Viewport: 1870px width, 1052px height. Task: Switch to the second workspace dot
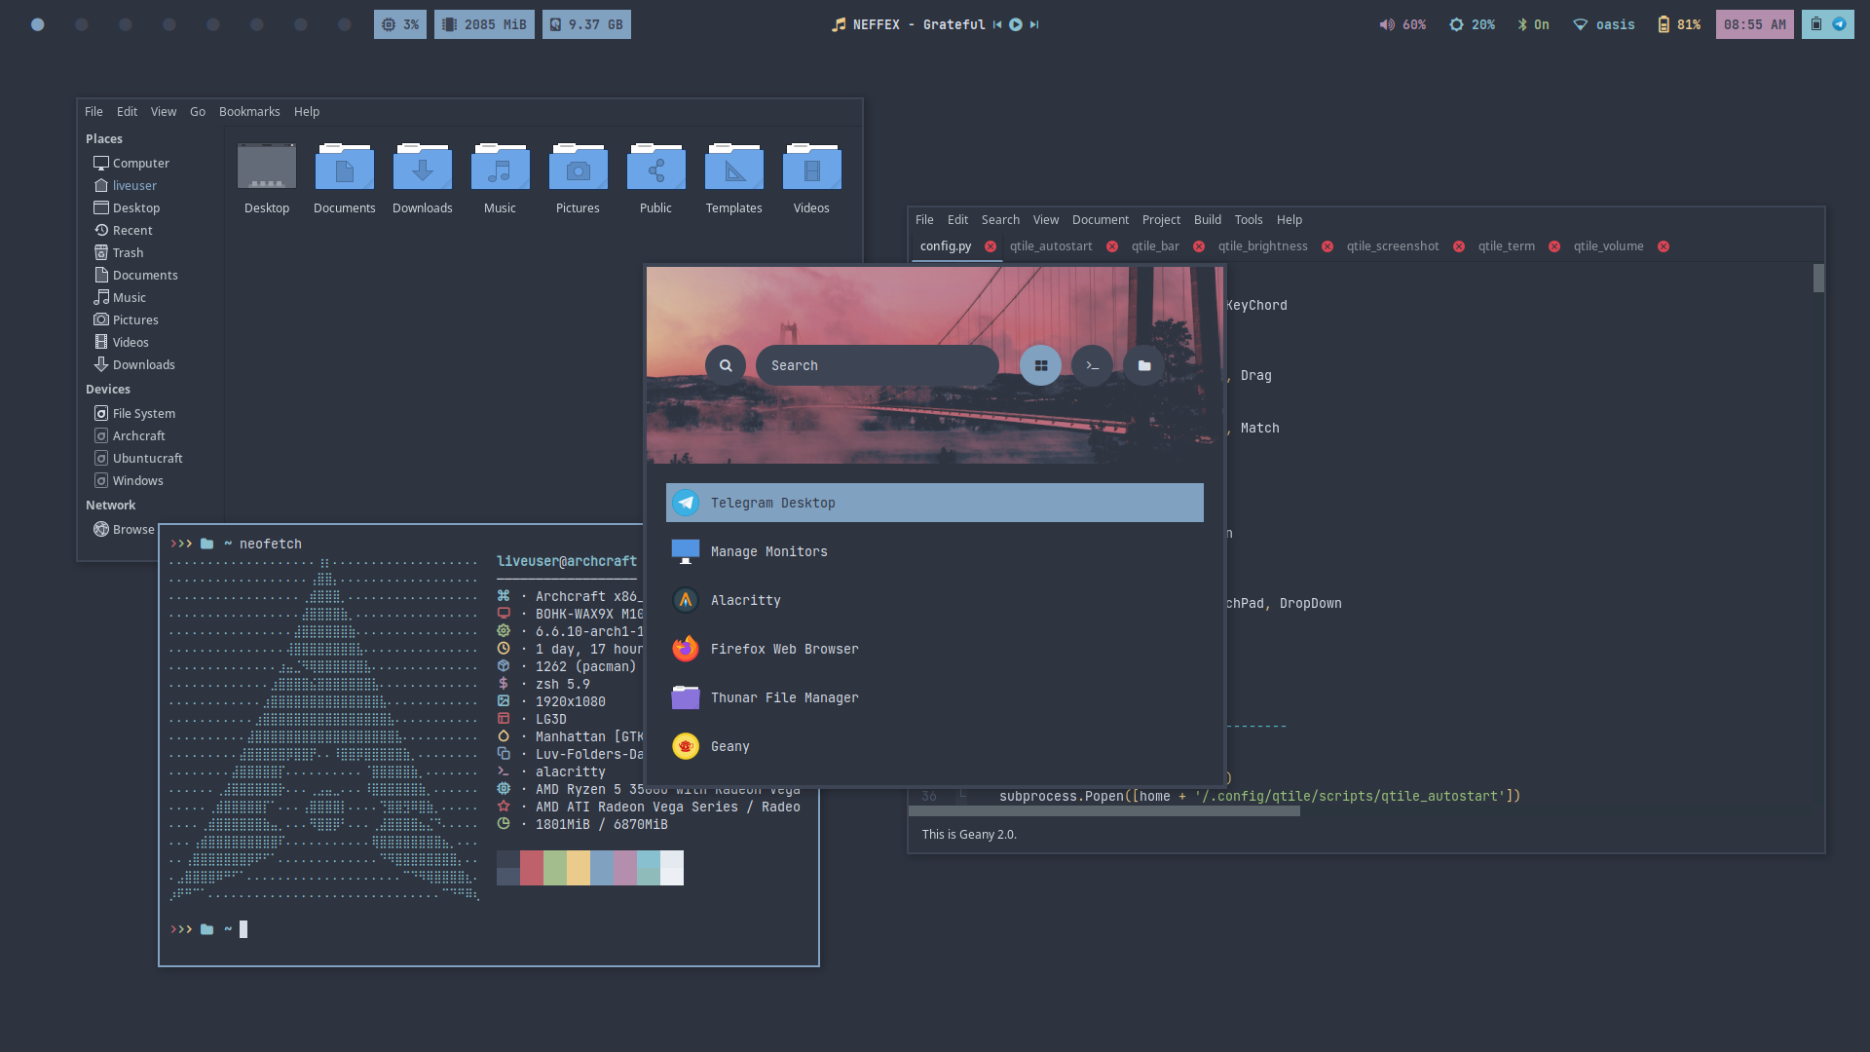tap(82, 24)
